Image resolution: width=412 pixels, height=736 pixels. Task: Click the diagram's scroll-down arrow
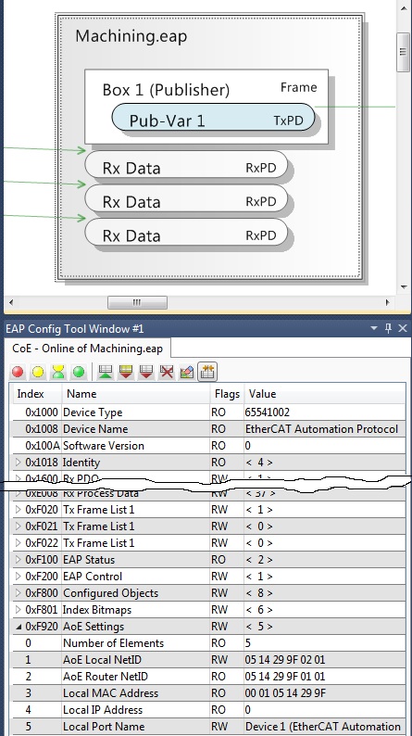404,286
